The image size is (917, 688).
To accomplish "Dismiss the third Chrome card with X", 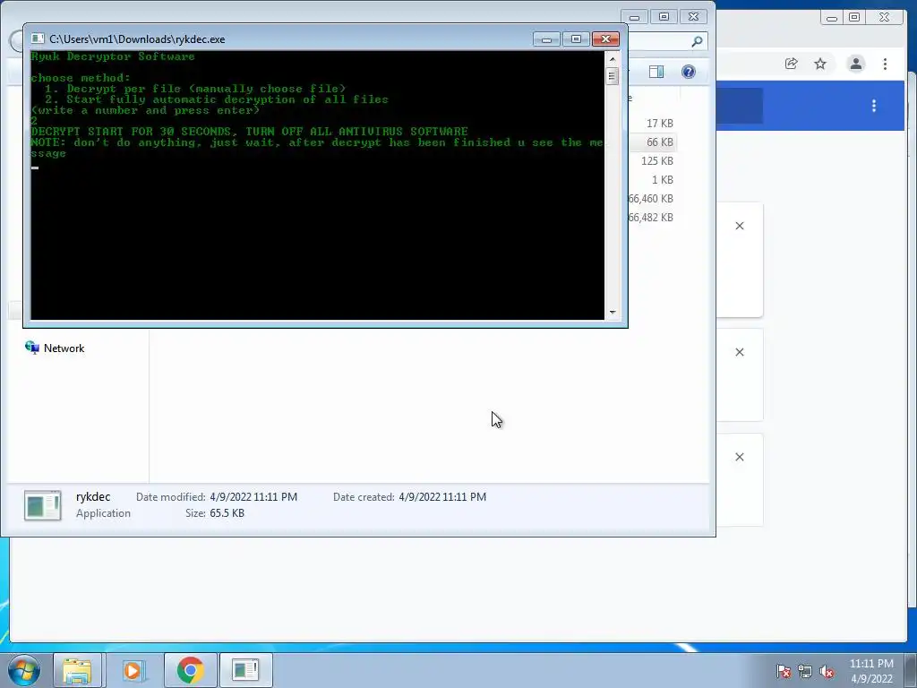I will [x=739, y=457].
